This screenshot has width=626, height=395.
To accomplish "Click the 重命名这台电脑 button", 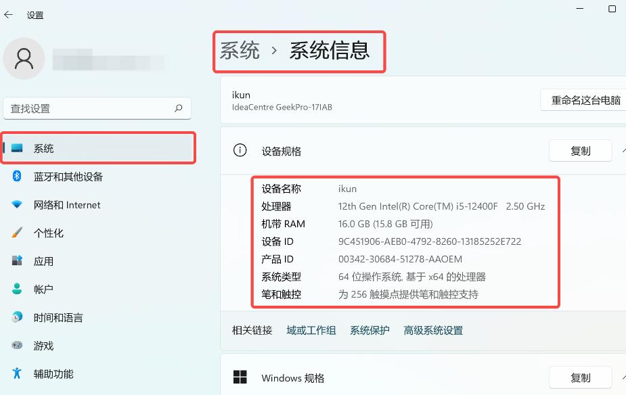I will 585,100.
